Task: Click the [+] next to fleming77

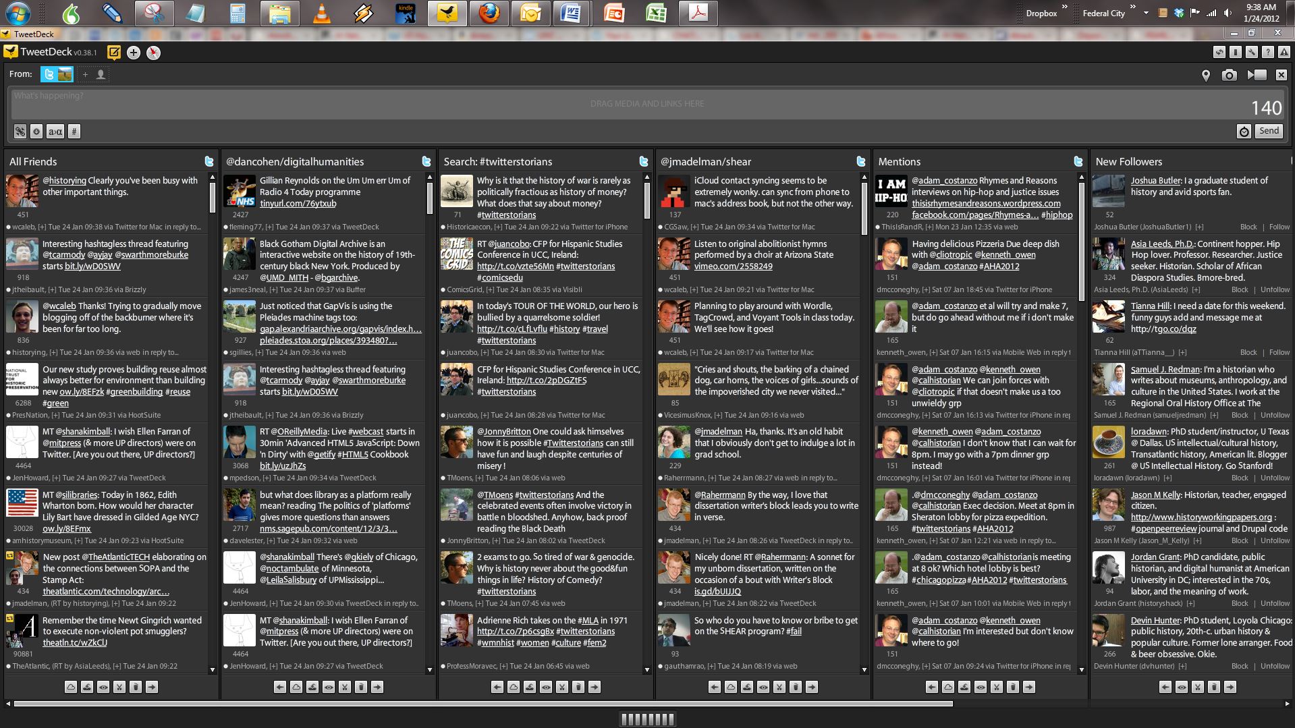Action: coord(270,227)
